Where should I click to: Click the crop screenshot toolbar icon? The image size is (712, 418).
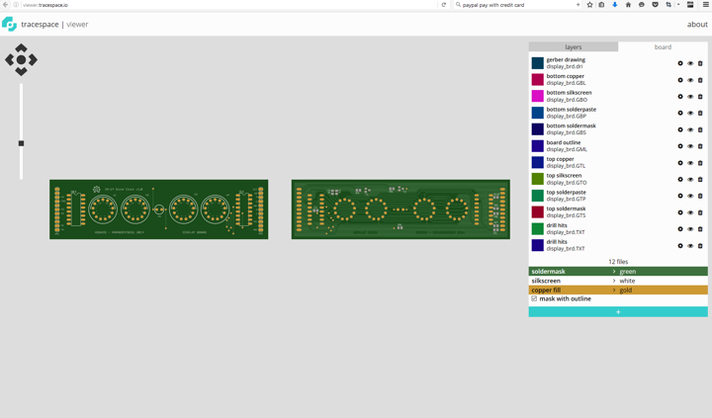668,5
